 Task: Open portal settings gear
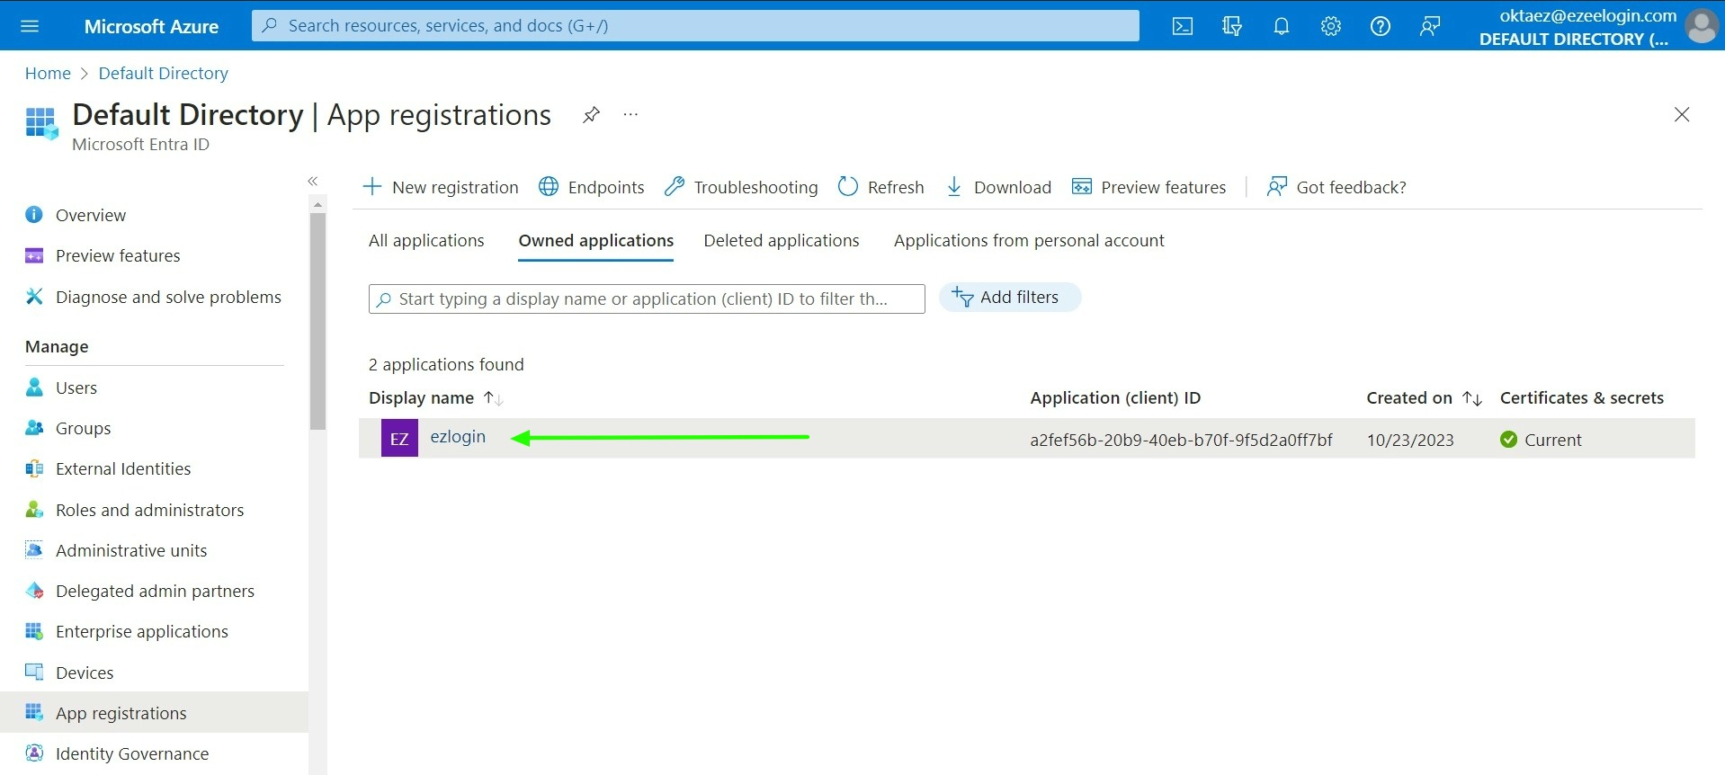1331,26
